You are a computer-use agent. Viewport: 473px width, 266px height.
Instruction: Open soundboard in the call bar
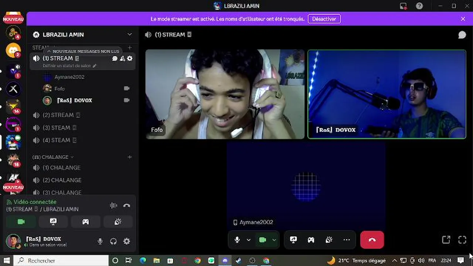point(329,240)
